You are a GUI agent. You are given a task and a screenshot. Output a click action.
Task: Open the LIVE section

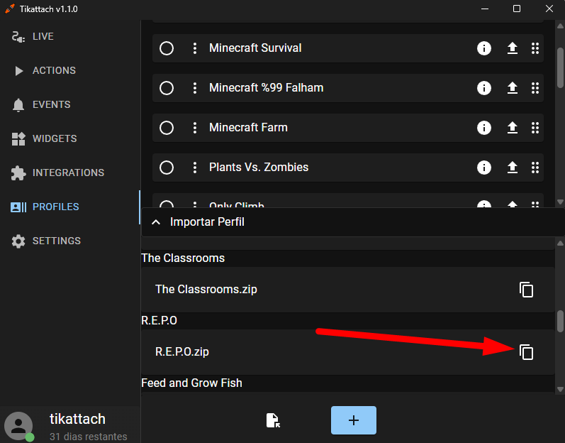point(70,36)
